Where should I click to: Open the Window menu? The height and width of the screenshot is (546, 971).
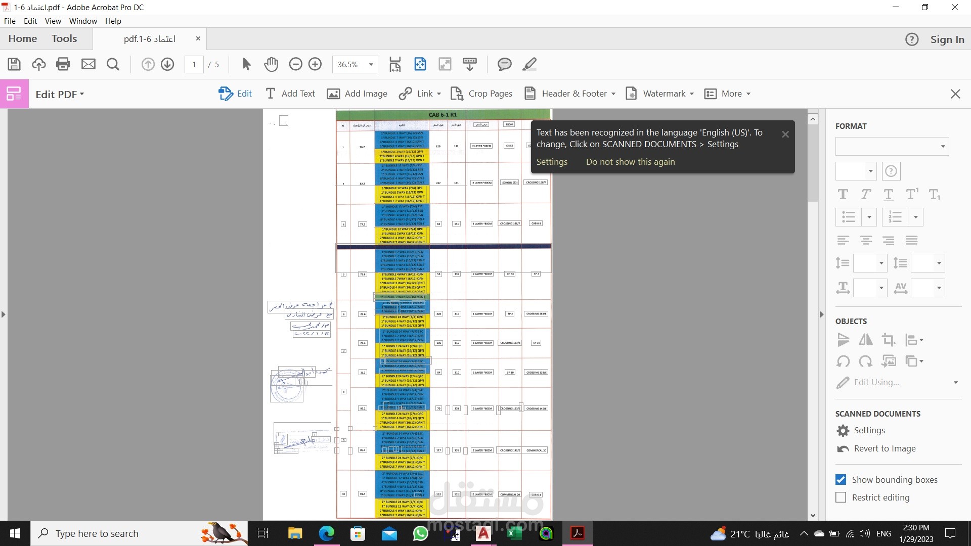(83, 21)
